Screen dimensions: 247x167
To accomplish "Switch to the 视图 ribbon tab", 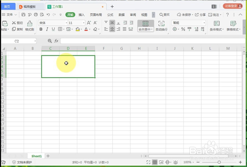I will tap(144, 15).
